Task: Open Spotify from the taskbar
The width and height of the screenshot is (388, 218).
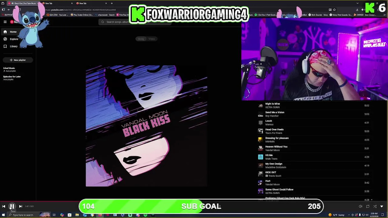Action: click(x=145, y=215)
